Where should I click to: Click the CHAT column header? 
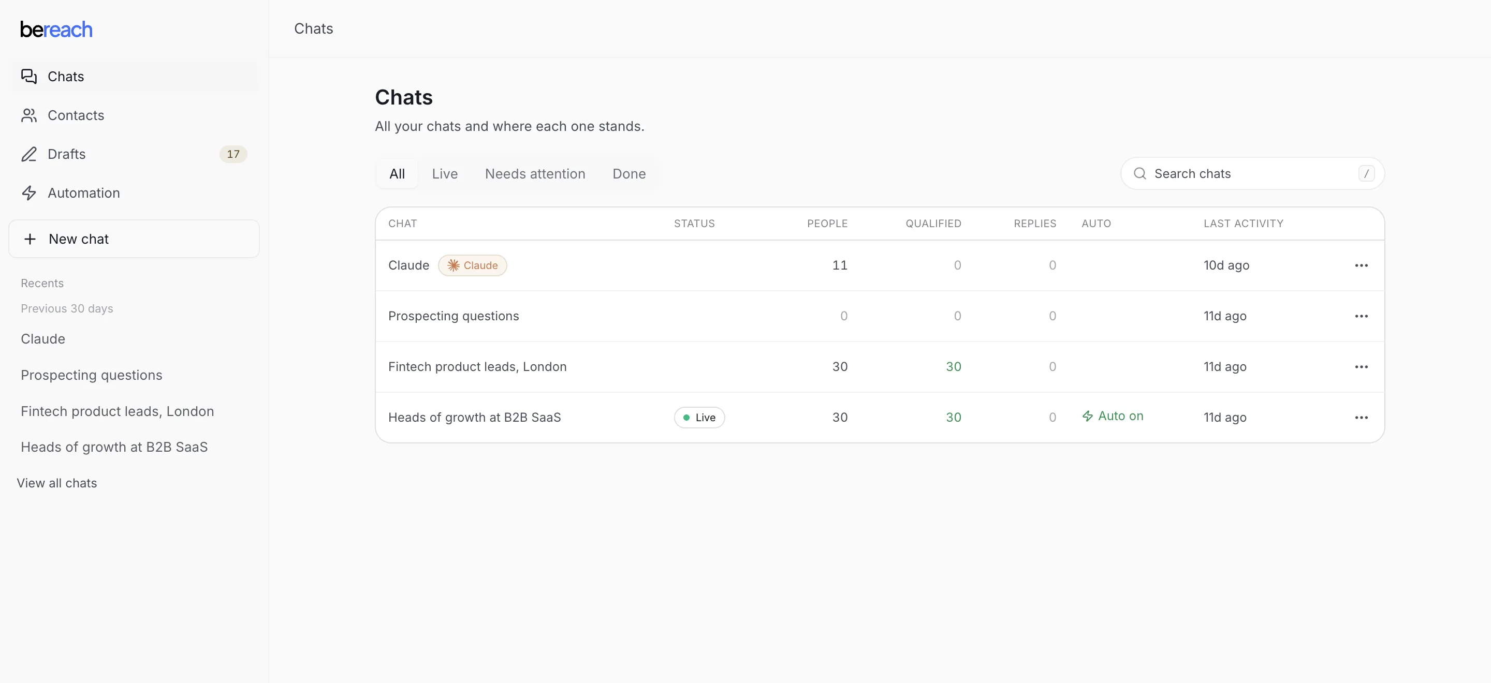coord(402,224)
